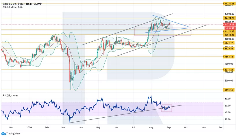
Task: Select the Sep marker on time axis
Action: [169, 127]
